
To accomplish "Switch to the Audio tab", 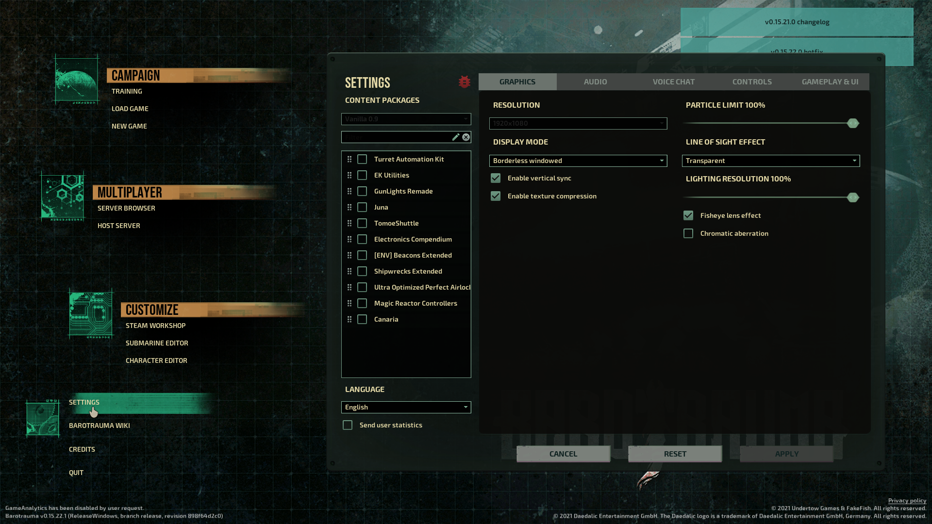I will (595, 82).
